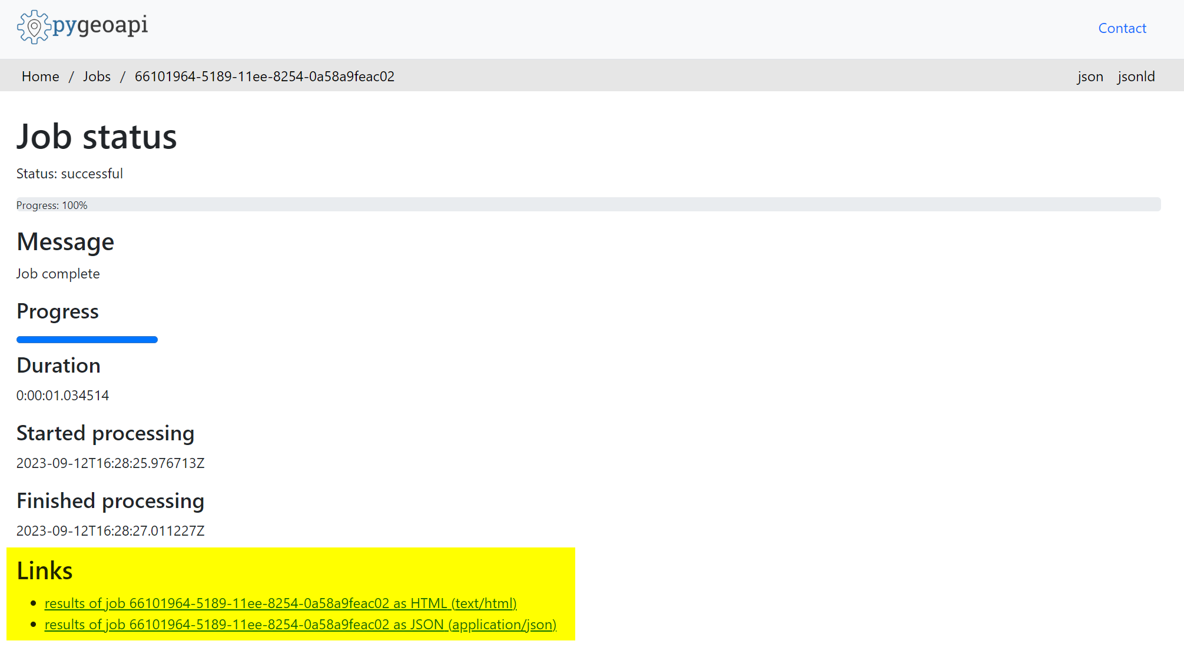Open the Jobs list from the breadcrumb
This screenshot has height=654, width=1184.
click(97, 76)
